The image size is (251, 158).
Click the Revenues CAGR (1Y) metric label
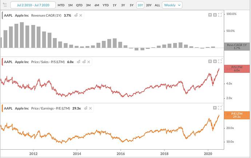click(46, 16)
